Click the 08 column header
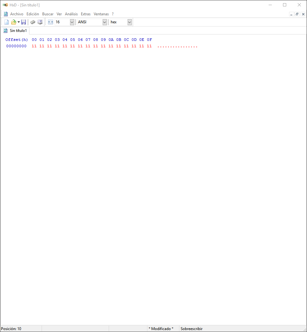Viewport: 307px width, 332px height. (96, 40)
